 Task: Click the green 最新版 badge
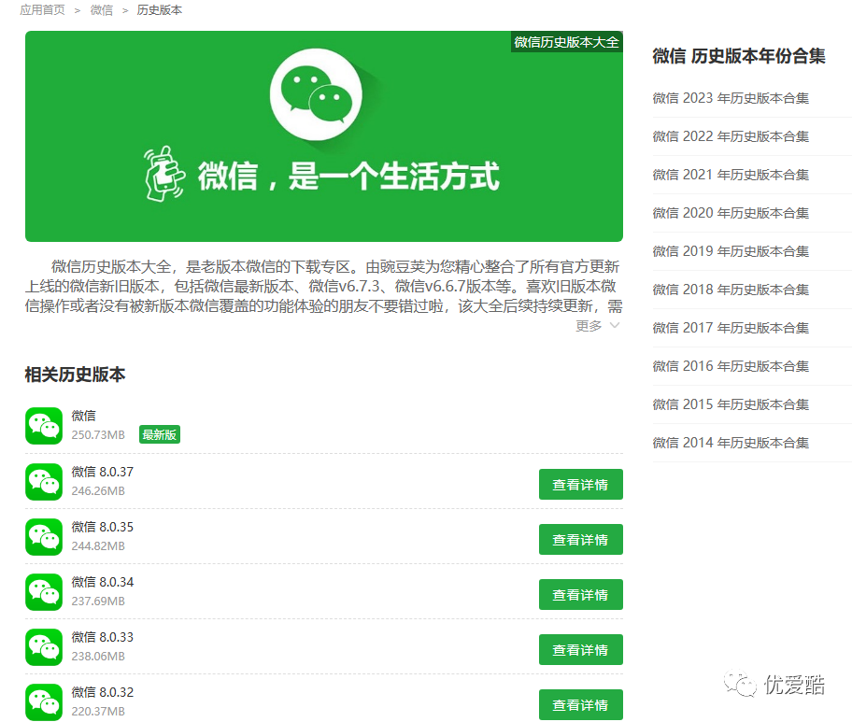tap(159, 434)
